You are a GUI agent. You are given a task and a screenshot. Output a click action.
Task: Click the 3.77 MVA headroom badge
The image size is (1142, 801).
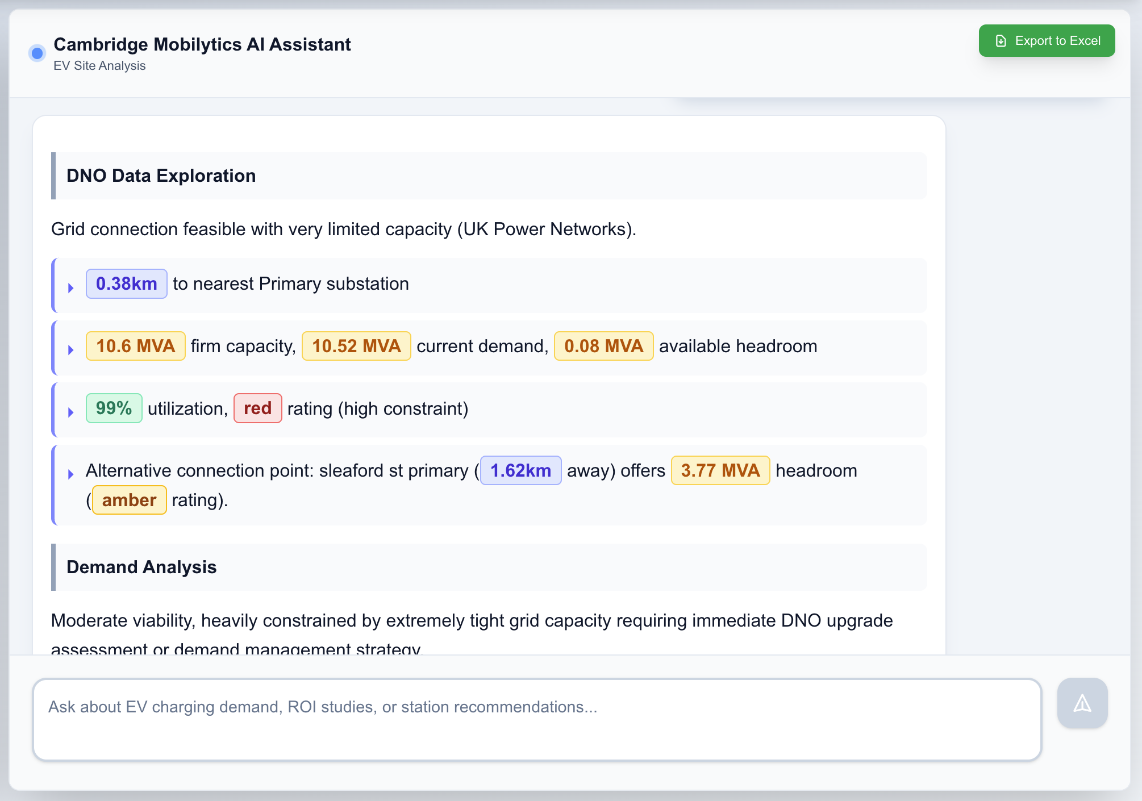pyautogui.click(x=720, y=470)
